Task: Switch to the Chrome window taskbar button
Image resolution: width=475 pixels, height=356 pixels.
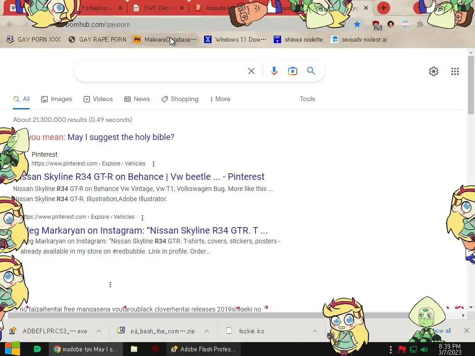Action: click(x=86, y=349)
